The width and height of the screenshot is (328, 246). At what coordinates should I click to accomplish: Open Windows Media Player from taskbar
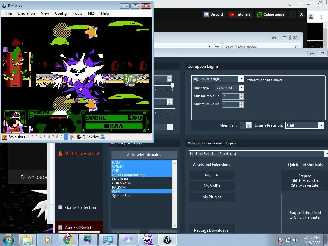[x=47, y=240]
